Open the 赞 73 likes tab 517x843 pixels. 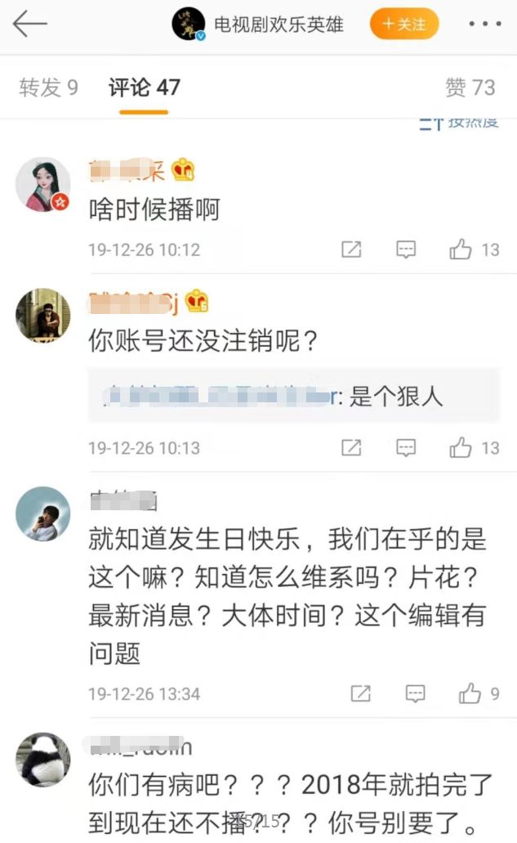coord(470,87)
